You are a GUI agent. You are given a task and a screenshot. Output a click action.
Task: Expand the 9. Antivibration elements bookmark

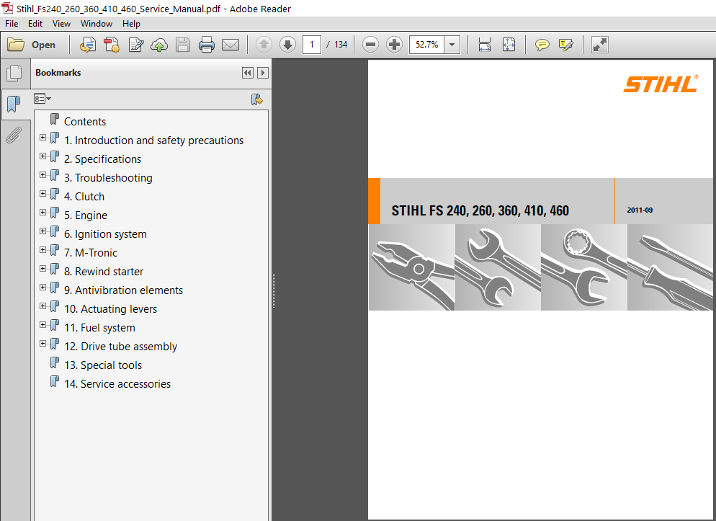pyautogui.click(x=42, y=287)
